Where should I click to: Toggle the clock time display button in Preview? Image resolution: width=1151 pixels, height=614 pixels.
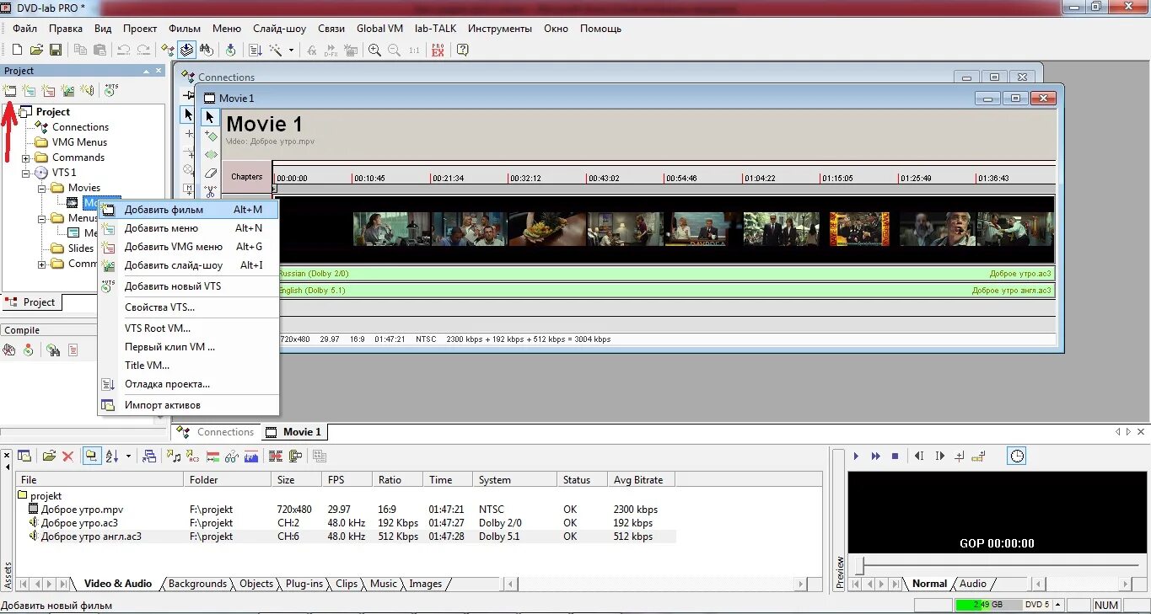pyautogui.click(x=1017, y=456)
